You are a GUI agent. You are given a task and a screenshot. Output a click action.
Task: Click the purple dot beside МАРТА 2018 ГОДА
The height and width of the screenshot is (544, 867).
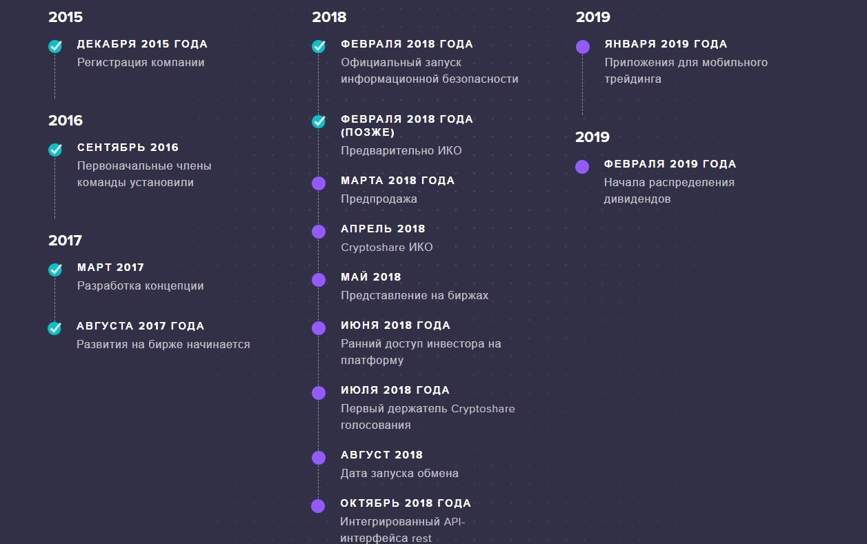point(319,183)
